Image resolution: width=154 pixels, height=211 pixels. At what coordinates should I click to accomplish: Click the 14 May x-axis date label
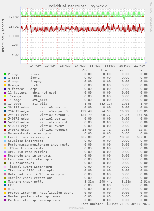point(35,66)
